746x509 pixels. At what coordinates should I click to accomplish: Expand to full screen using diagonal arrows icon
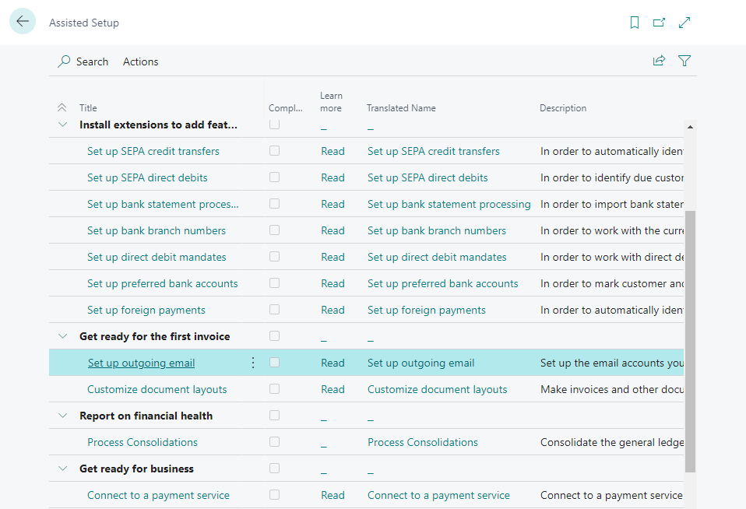pyautogui.click(x=684, y=22)
